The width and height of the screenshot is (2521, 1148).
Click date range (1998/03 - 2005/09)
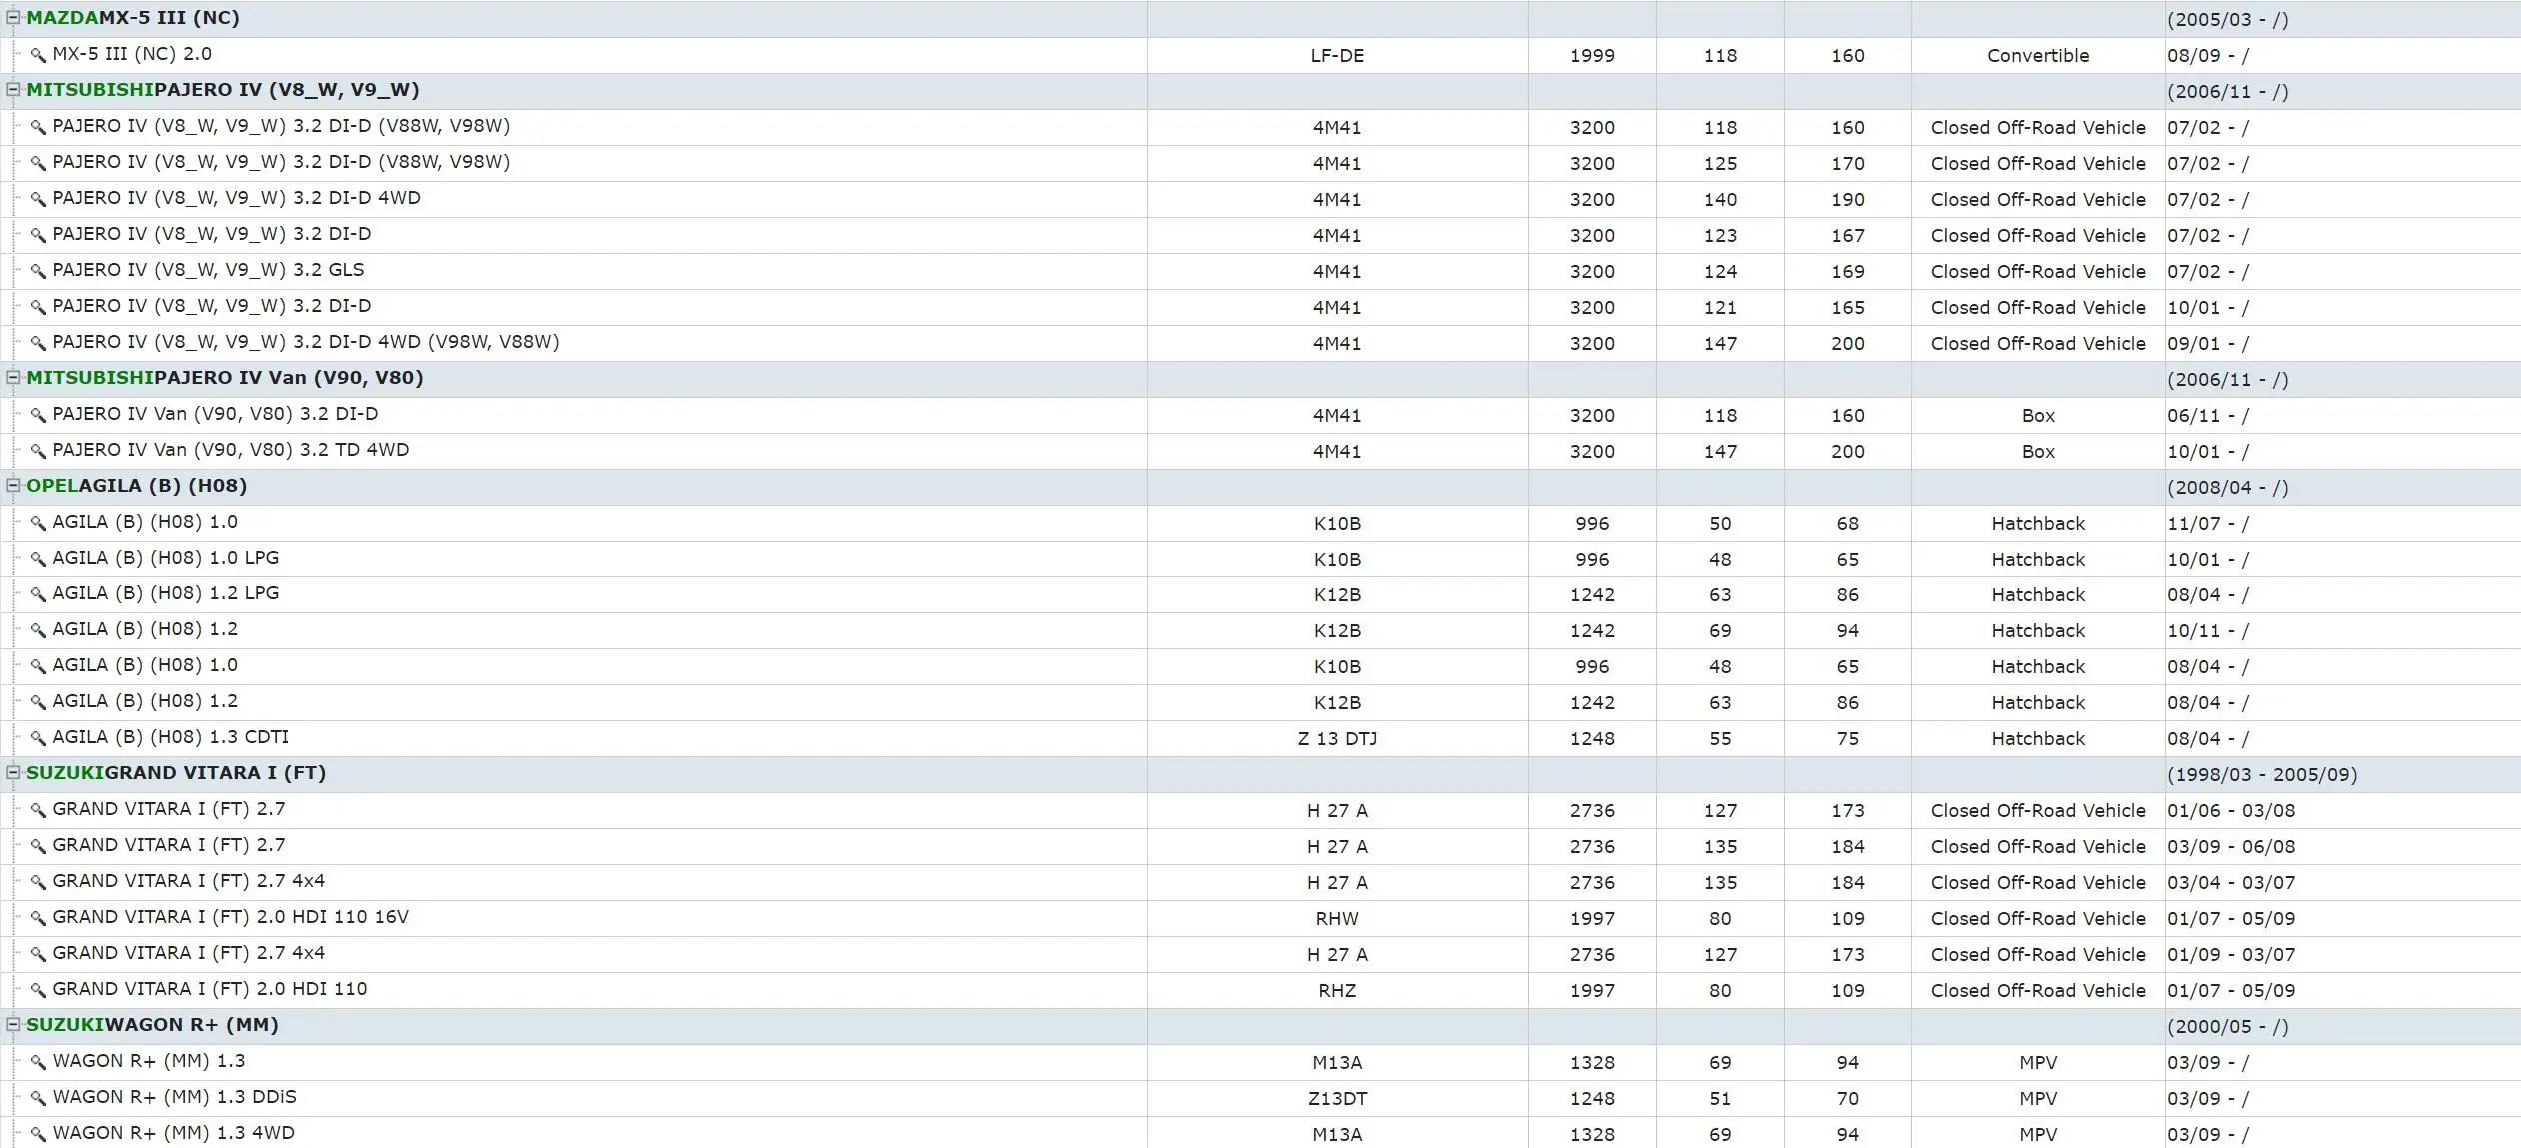pos(2262,775)
